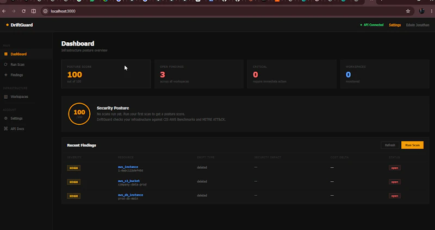Click the Security Impact column header
Screen dimensions: 435x230
coord(268,157)
